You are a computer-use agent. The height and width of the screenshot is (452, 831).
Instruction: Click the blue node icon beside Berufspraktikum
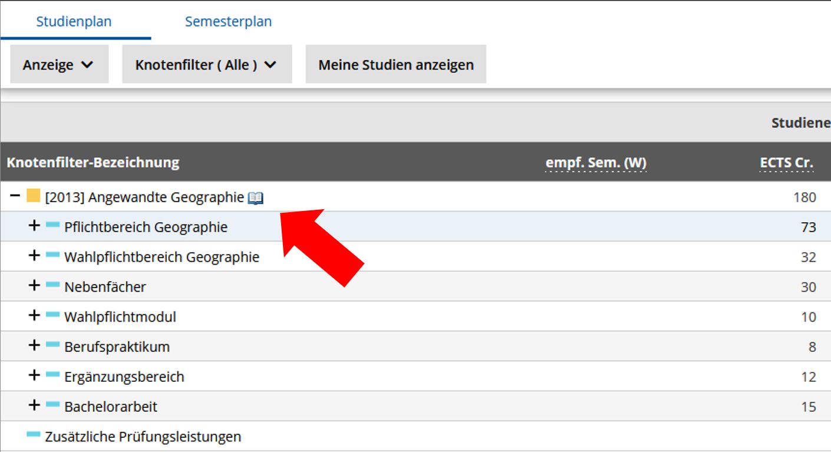pyautogui.click(x=53, y=344)
